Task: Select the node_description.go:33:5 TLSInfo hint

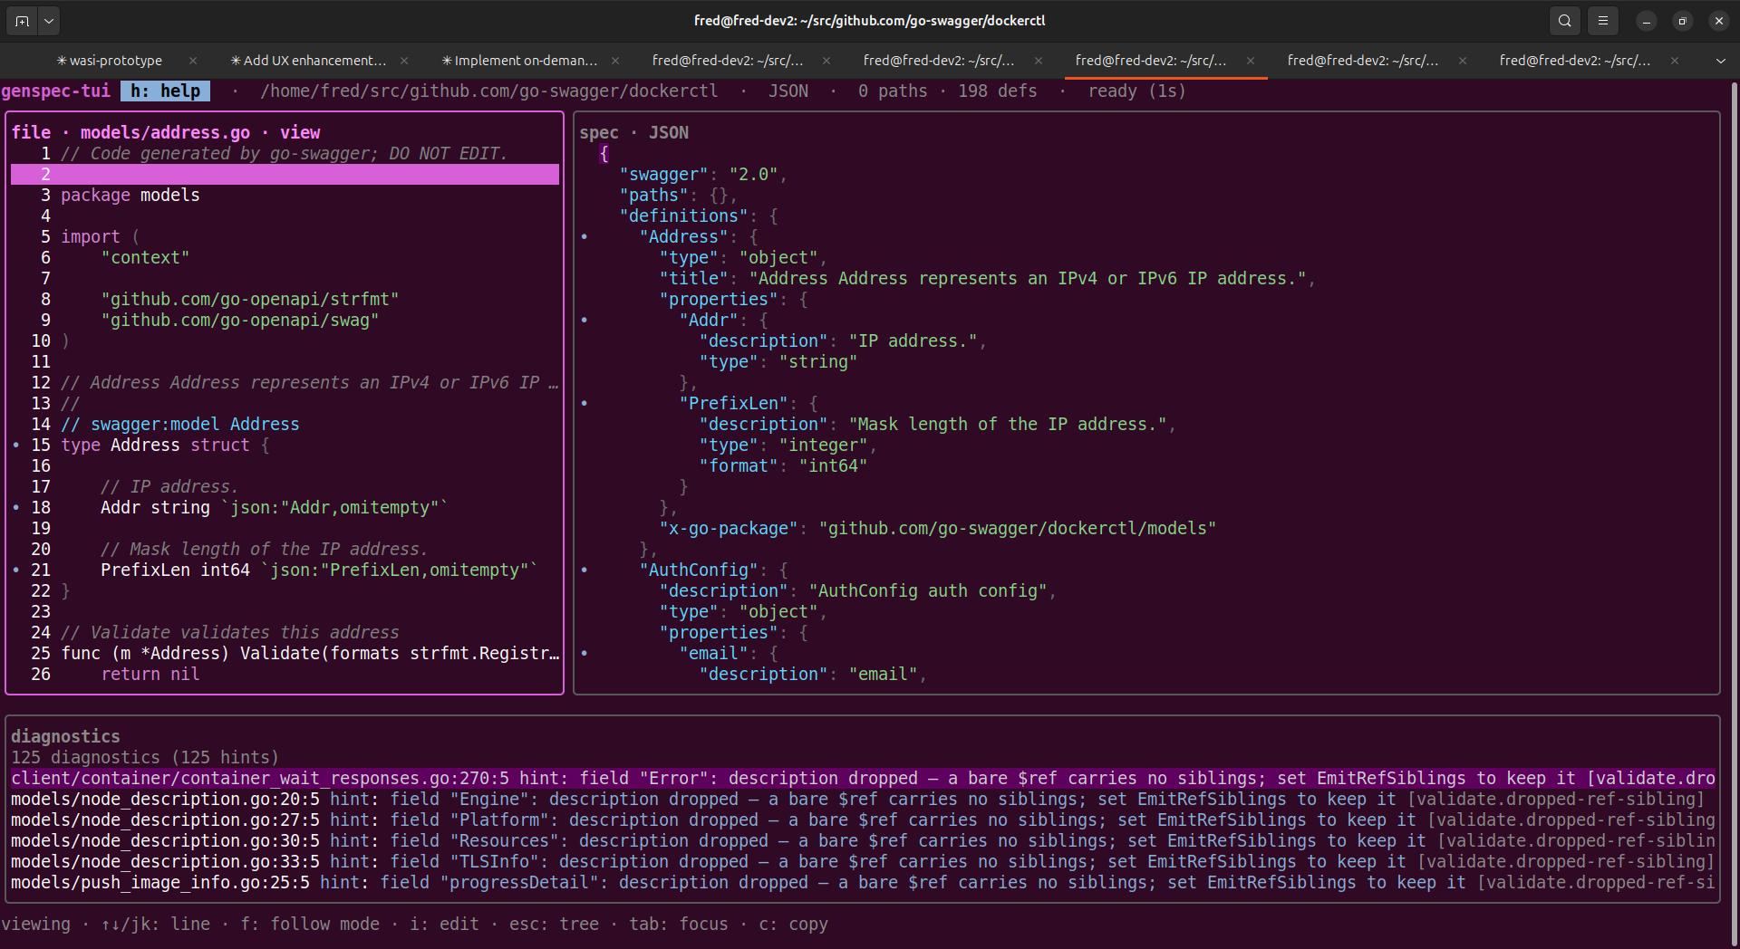Action: pyautogui.click(x=863, y=861)
